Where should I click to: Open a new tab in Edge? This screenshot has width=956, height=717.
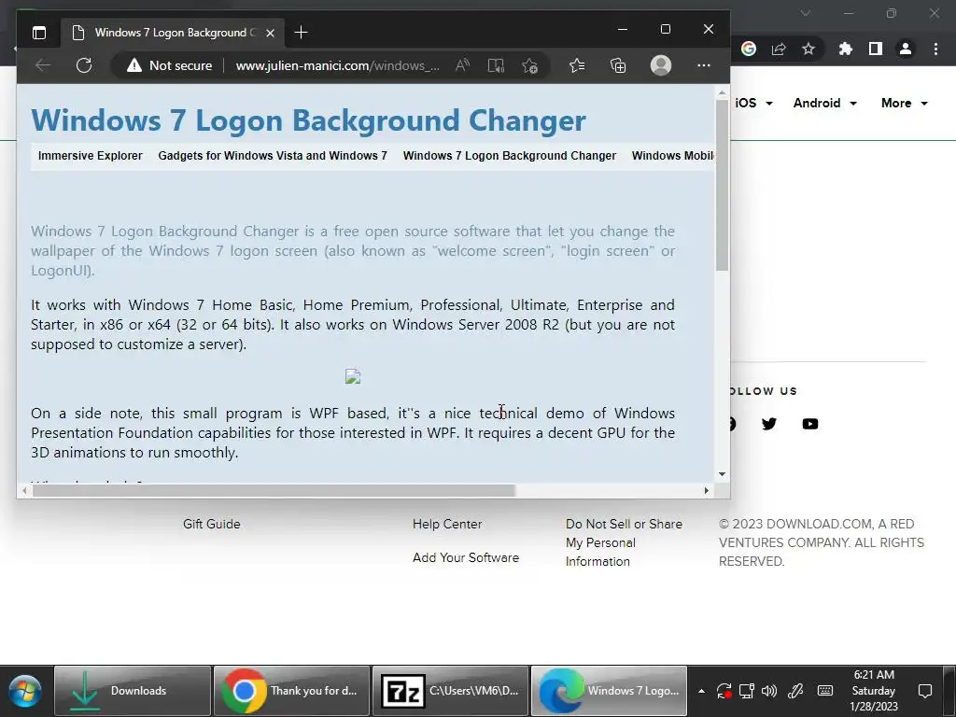[301, 33]
